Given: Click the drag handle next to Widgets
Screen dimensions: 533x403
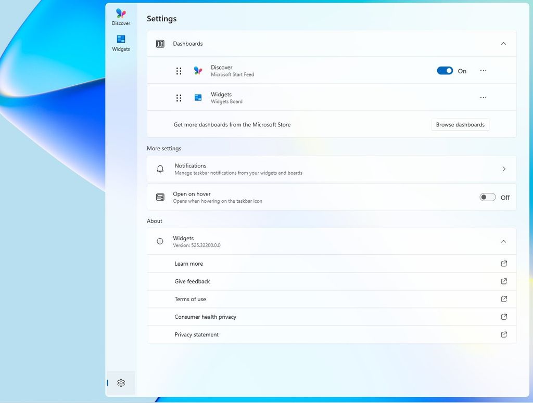Looking at the screenshot, I should click(x=179, y=97).
